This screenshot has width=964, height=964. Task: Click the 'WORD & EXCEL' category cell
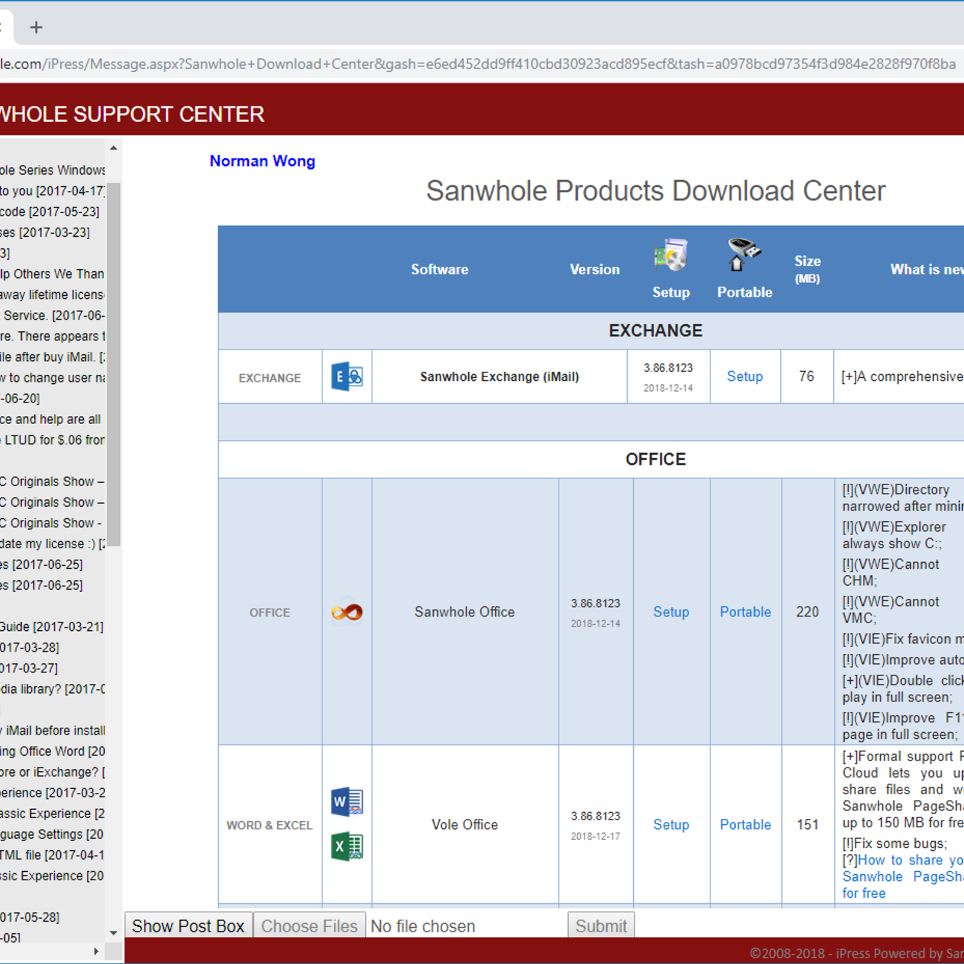[x=269, y=825]
